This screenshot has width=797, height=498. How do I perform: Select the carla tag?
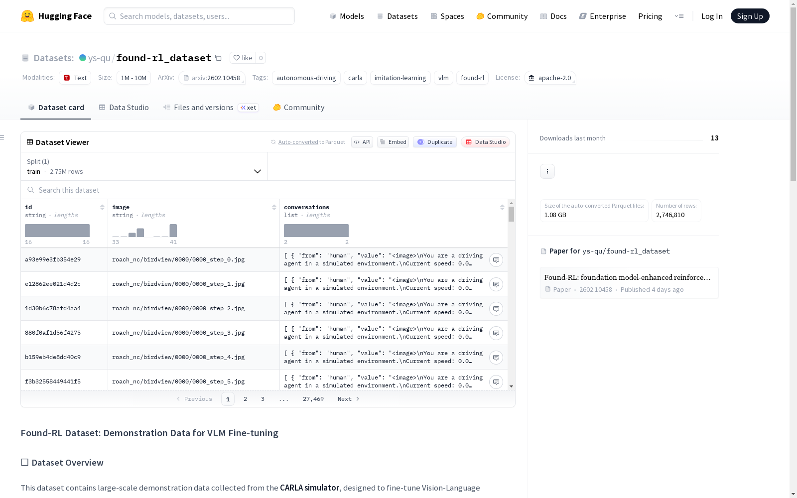point(355,78)
